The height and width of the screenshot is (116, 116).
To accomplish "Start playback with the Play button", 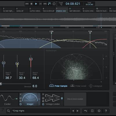I will [x=36, y=4].
